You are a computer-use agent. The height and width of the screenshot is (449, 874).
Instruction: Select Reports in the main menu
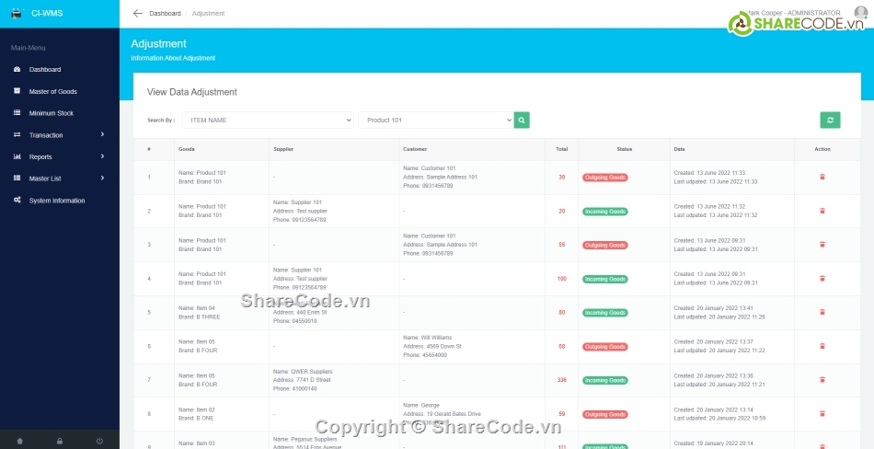[x=40, y=156]
